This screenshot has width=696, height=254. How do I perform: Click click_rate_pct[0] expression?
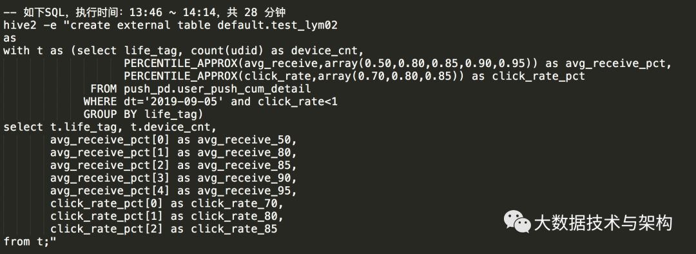[107, 203]
